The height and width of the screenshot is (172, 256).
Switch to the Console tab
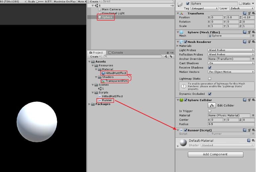click(x=116, y=53)
